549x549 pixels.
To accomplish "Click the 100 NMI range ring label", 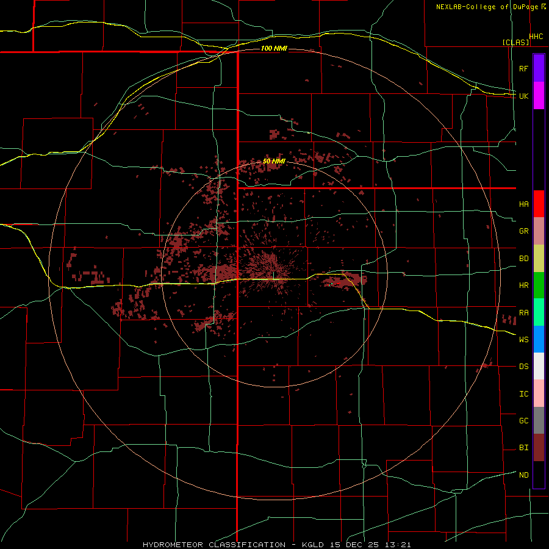I will pyautogui.click(x=274, y=48).
